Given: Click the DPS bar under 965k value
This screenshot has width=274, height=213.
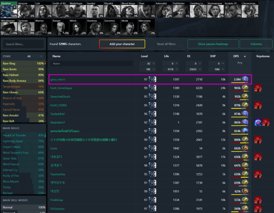Looking at the screenshot, I should click(x=240, y=91).
